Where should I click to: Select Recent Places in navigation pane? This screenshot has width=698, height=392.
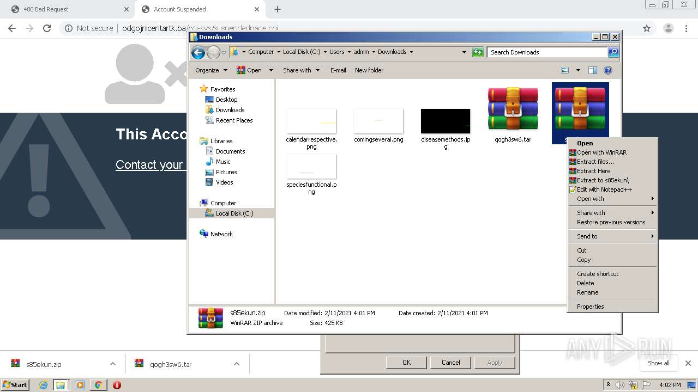(234, 120)
